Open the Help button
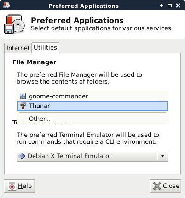 coord(19,186)
